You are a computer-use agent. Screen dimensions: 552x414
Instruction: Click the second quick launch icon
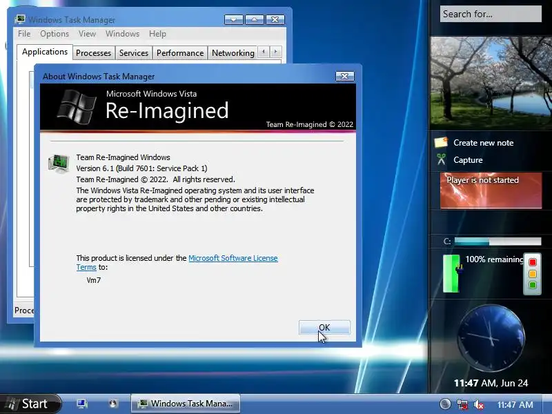(x=112, y=404)
